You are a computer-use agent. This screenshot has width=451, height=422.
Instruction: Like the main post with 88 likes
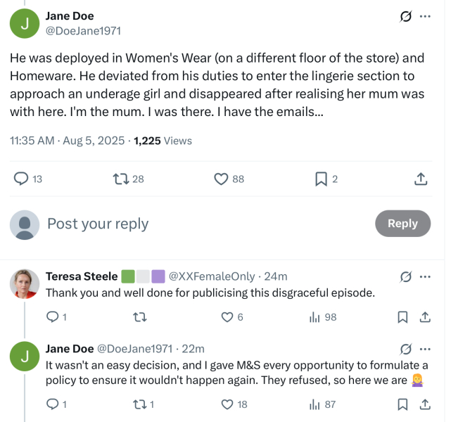[221, 179]
